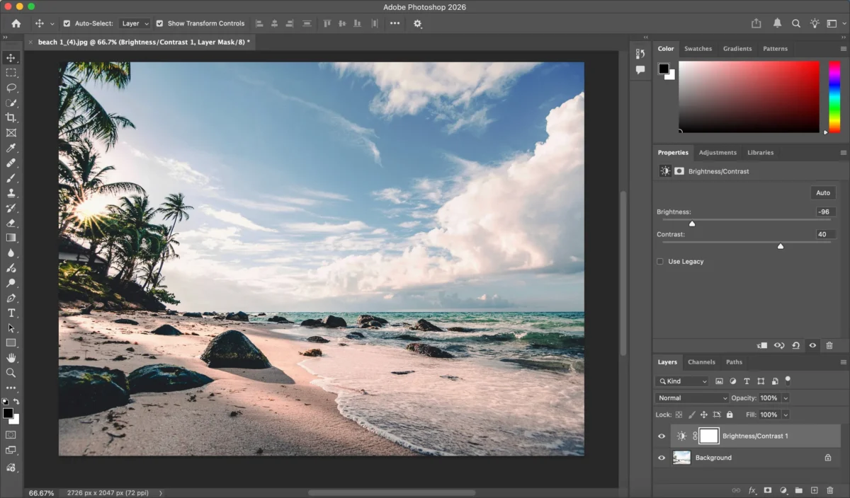The width and height of the screenshot is (850, 498).
Task: Uncheck the Use Legacy checkbox
Action: click(659, 261)
